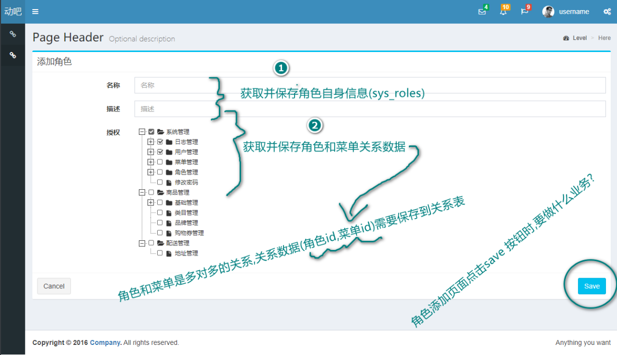Collapse the 商品管理 tree node

(142, 192)
